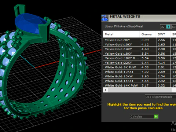176x132 pixels.
Task: Click the 3.95 grams value
Action: coord(145,76)
